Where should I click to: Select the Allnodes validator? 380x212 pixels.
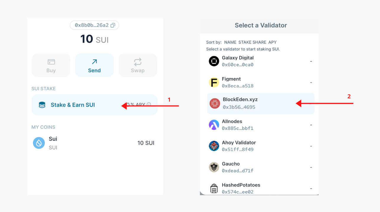coord(261,125)
